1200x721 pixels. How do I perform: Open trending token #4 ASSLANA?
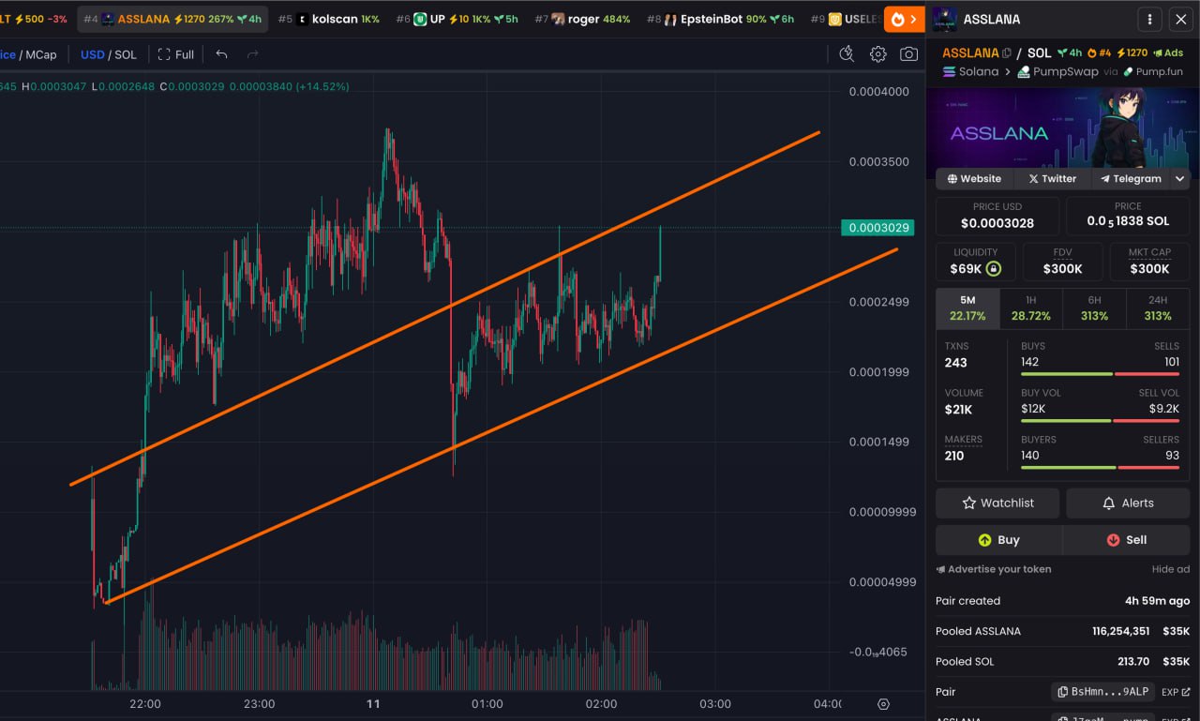[x=172, y=19]
